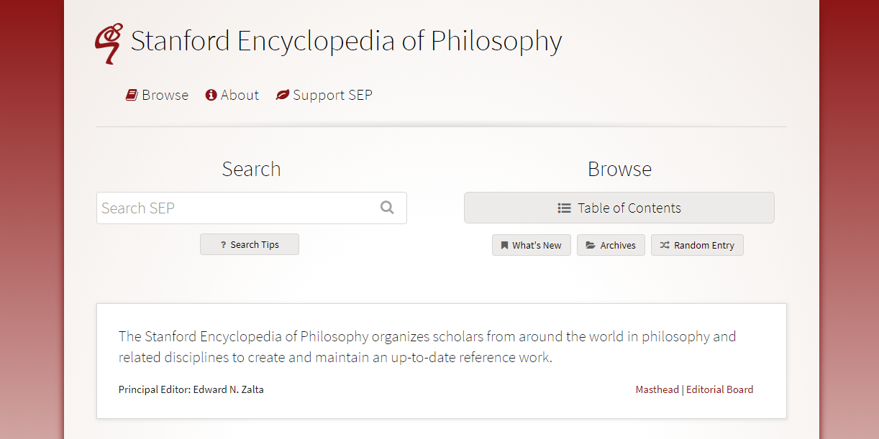Click the leaf icon beside Support SEP
Viewport: 879px width, 439px height.
tap(283, 95)
